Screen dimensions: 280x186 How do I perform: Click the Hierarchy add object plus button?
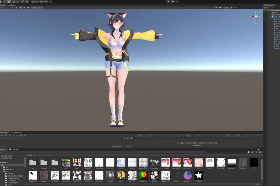(x=266, y=8)
